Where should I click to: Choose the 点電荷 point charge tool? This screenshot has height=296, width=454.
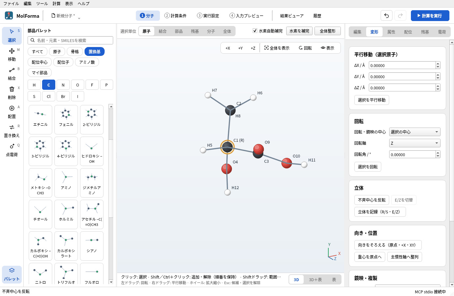tap(12, 150)
